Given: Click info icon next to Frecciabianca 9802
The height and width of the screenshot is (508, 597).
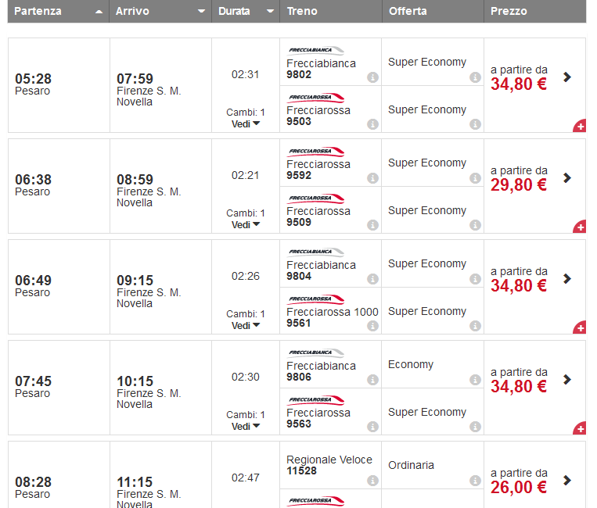Looking at the screenshot, I should pos(372,77).
